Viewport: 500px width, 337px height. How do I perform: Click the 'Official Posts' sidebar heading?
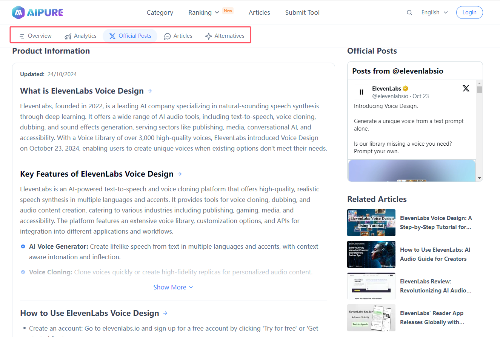[372, 51]
